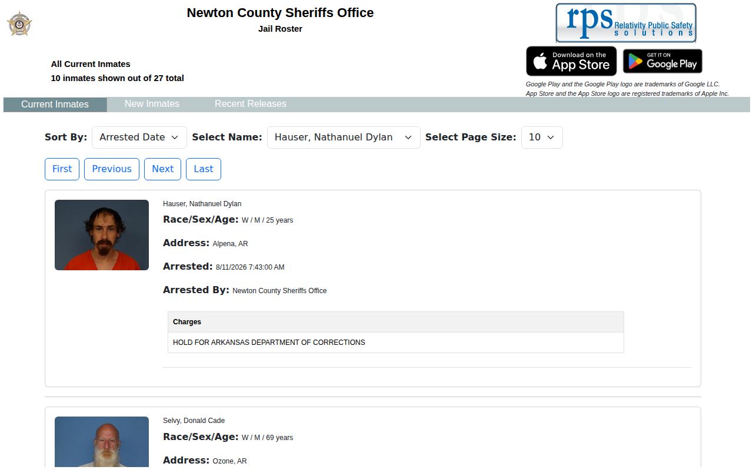Go to the Next page
753x470 pixels.
point(162,169)
